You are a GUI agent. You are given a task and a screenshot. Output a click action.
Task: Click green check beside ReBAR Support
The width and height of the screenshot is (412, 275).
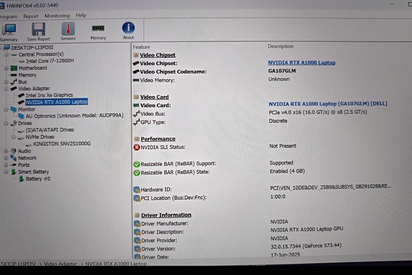pyautogui.click(x=137, y=165)
